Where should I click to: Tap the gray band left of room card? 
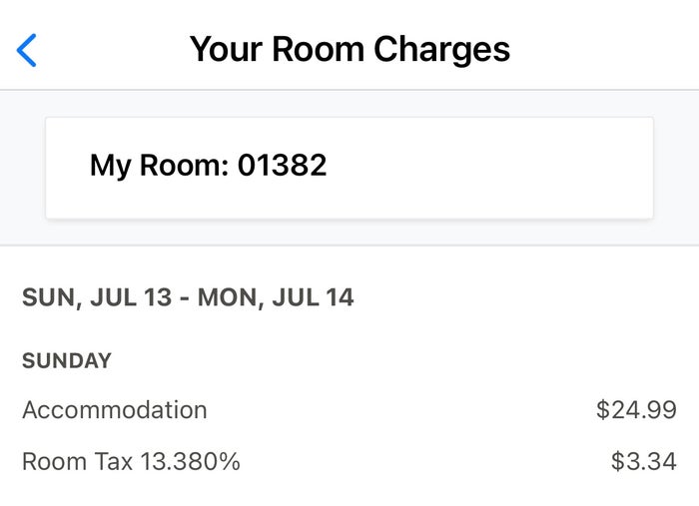click(x=23, y=168)
